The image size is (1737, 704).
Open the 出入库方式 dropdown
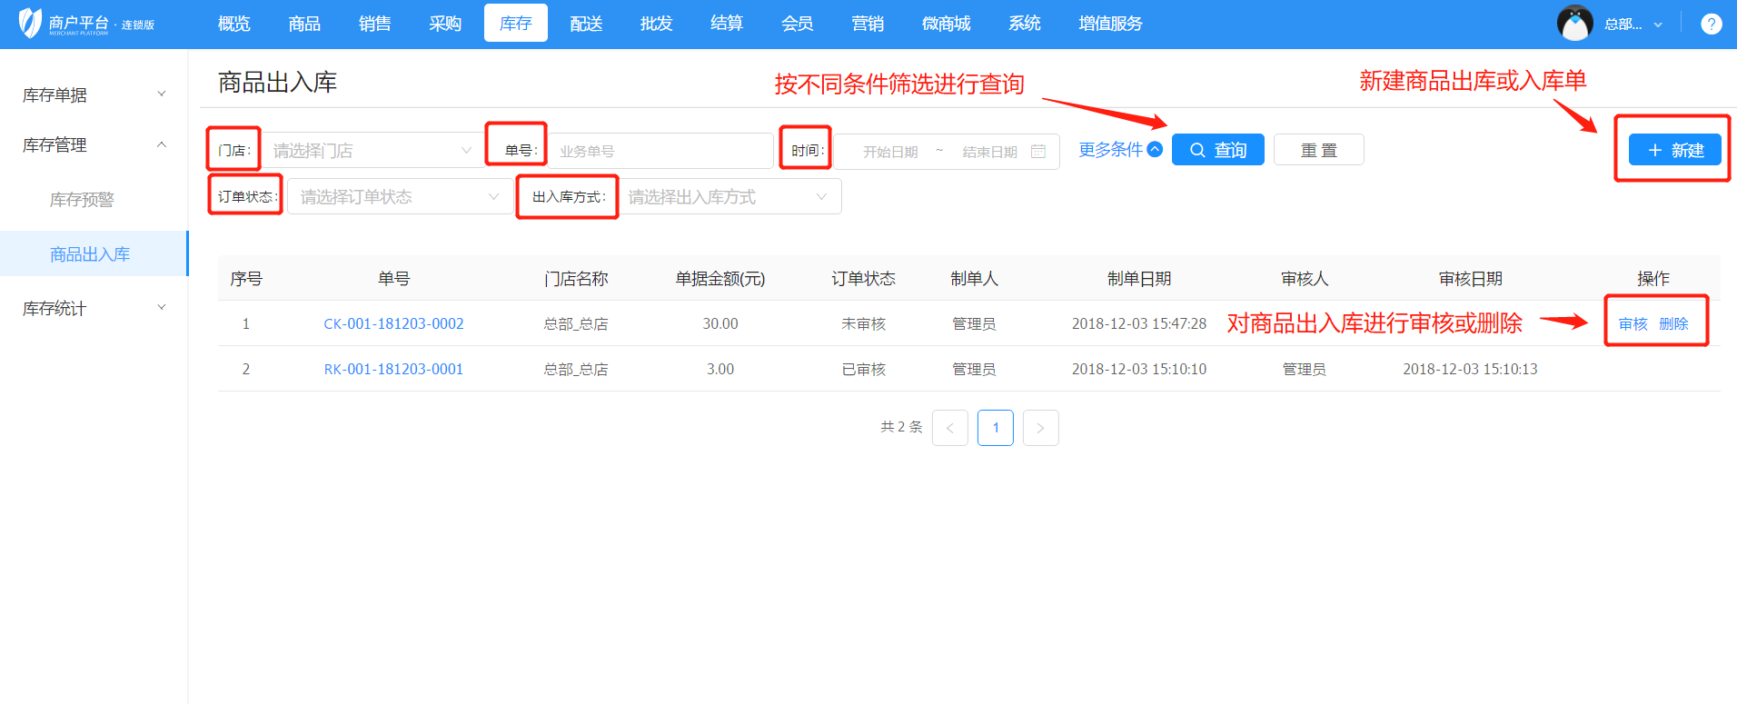click(729, 197)
